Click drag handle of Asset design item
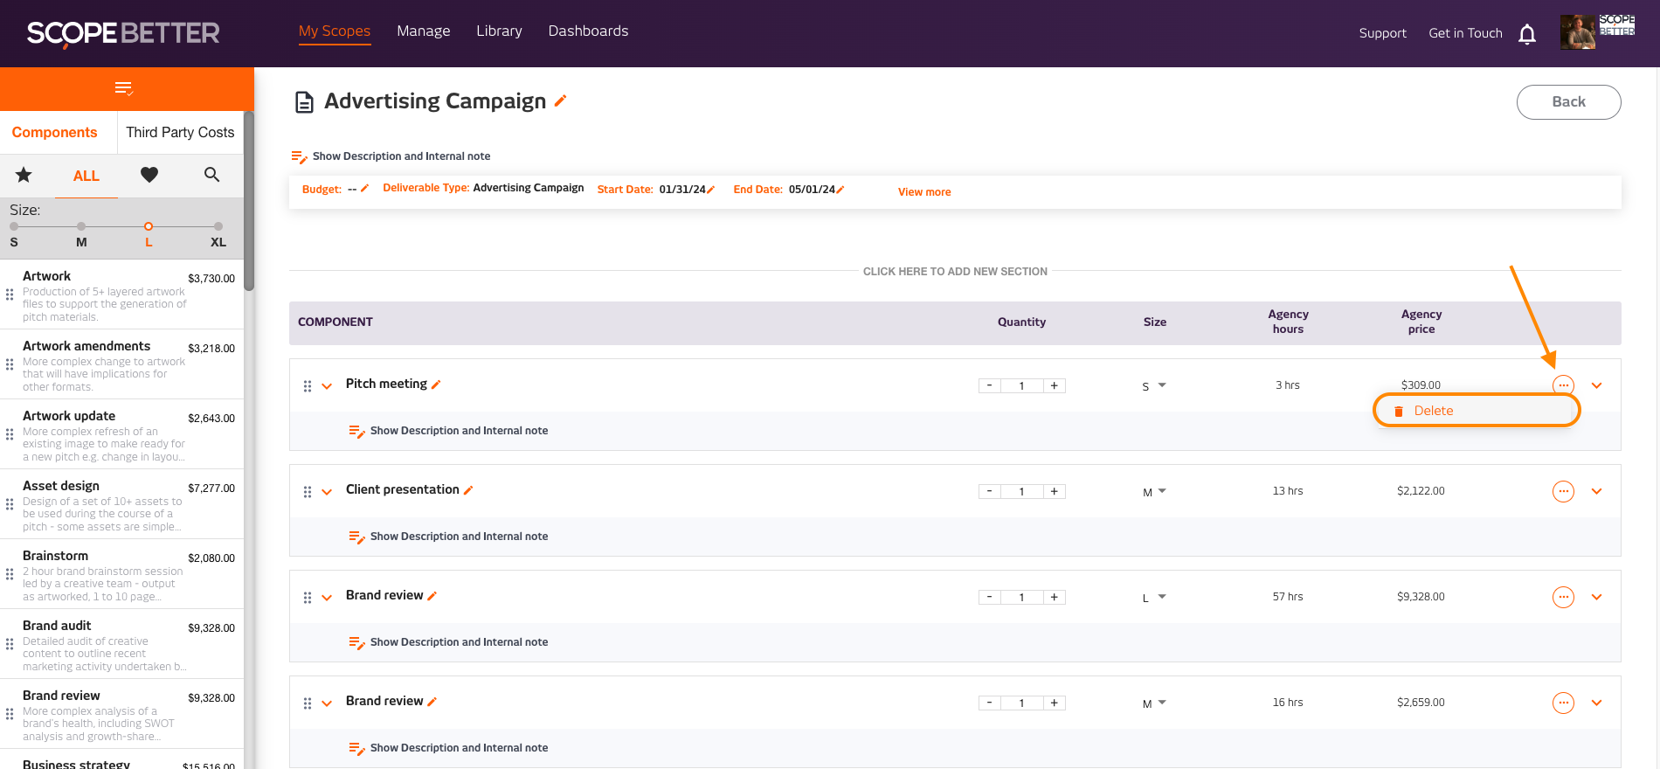Screen dimensions: 1660x769 pyautogui.click(x=10, y=504)
